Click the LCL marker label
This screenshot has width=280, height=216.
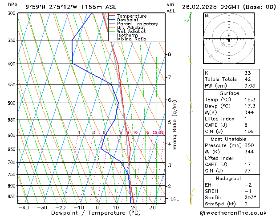(x=174, y=199)
